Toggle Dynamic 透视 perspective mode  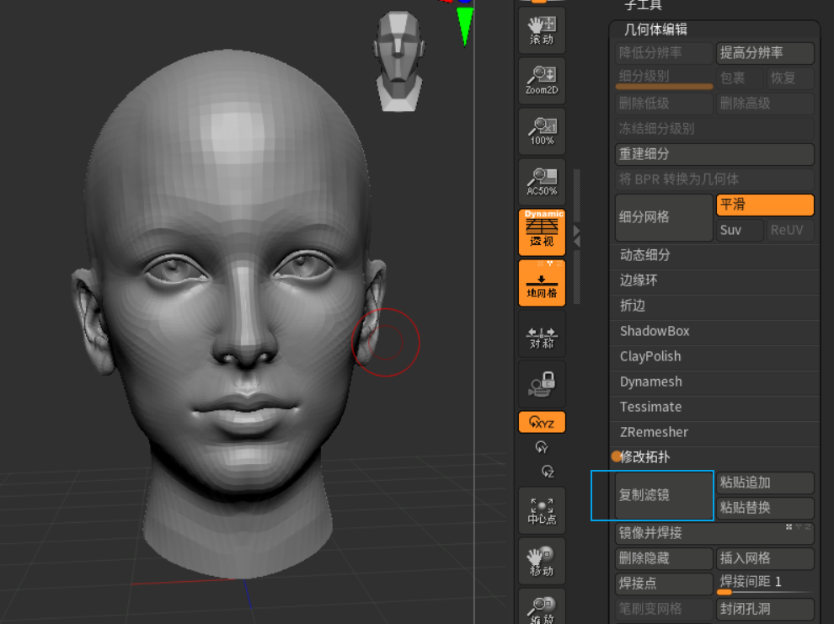click(542, 232)
